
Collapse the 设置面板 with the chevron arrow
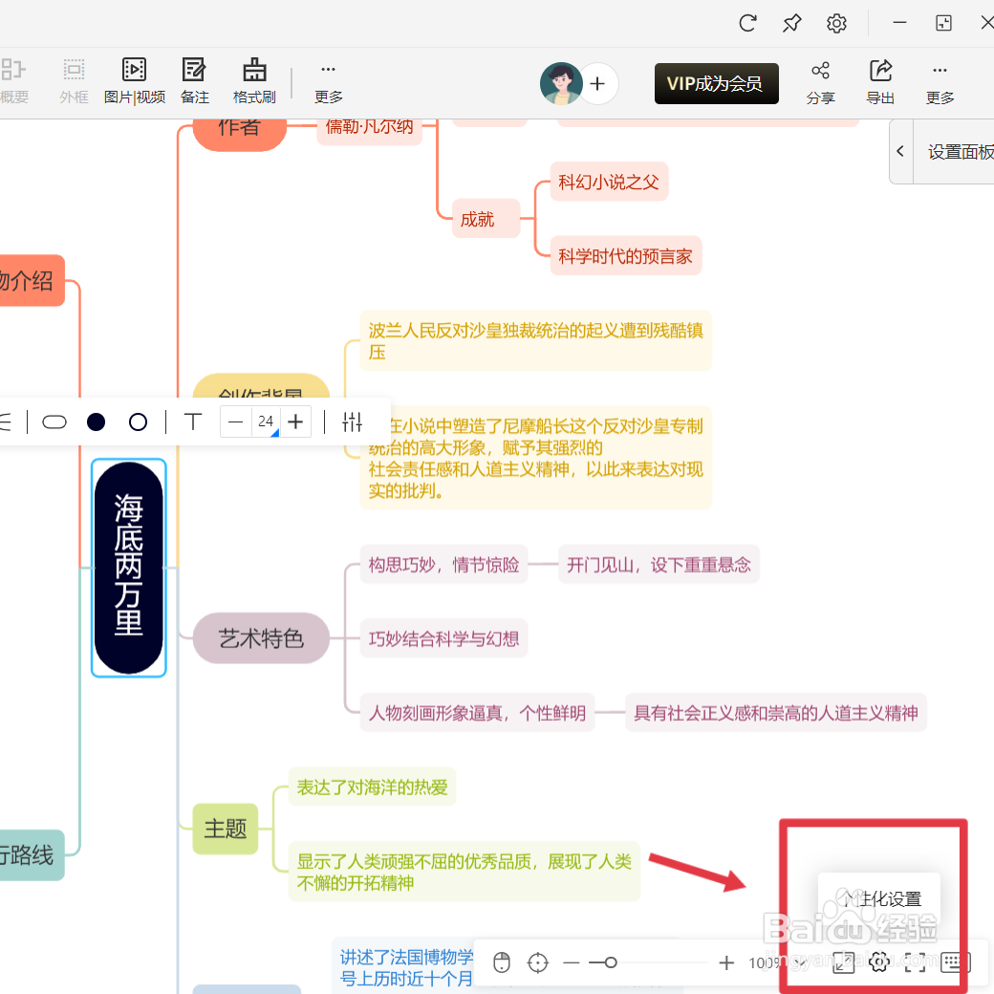click(x=899, y=151)
